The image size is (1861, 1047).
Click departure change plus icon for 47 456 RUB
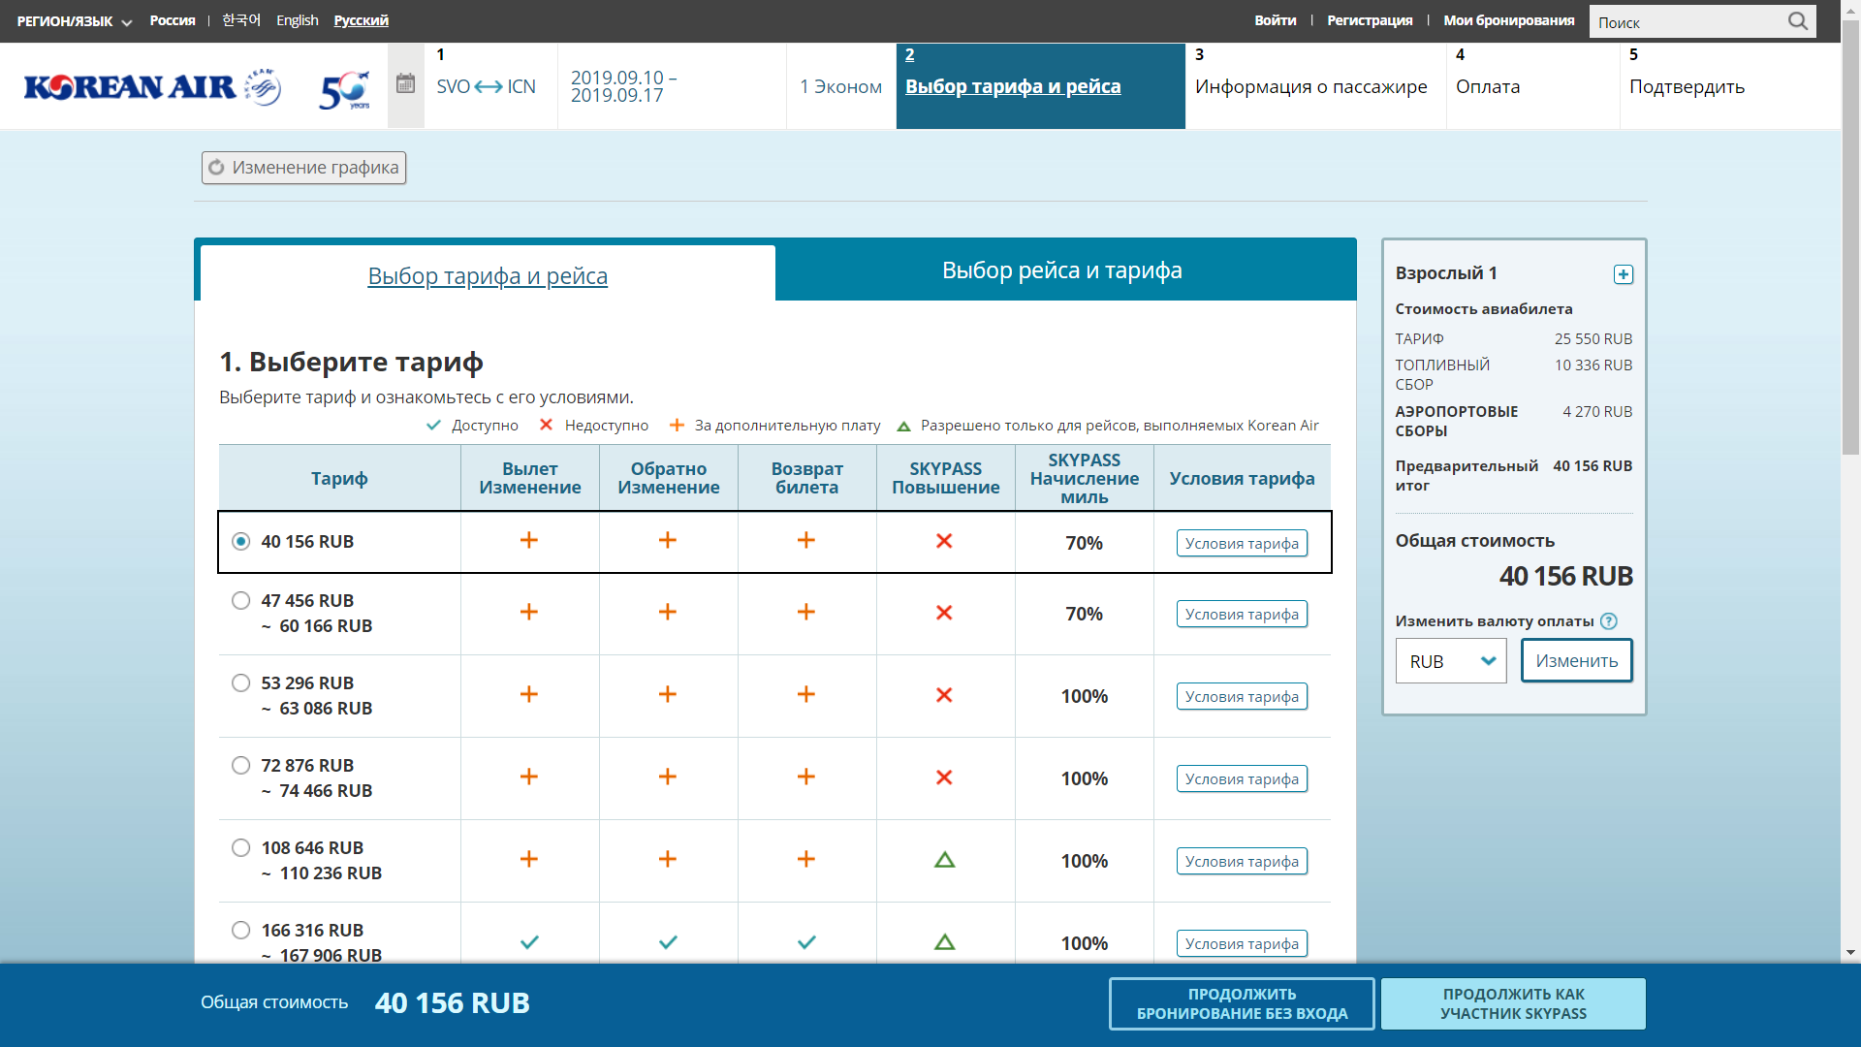pos(529,612)
